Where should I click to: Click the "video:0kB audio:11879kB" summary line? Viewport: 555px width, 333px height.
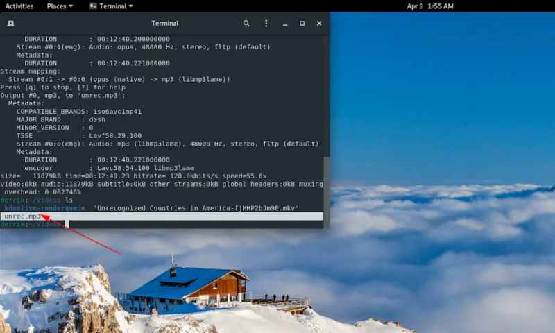[162, 184]
